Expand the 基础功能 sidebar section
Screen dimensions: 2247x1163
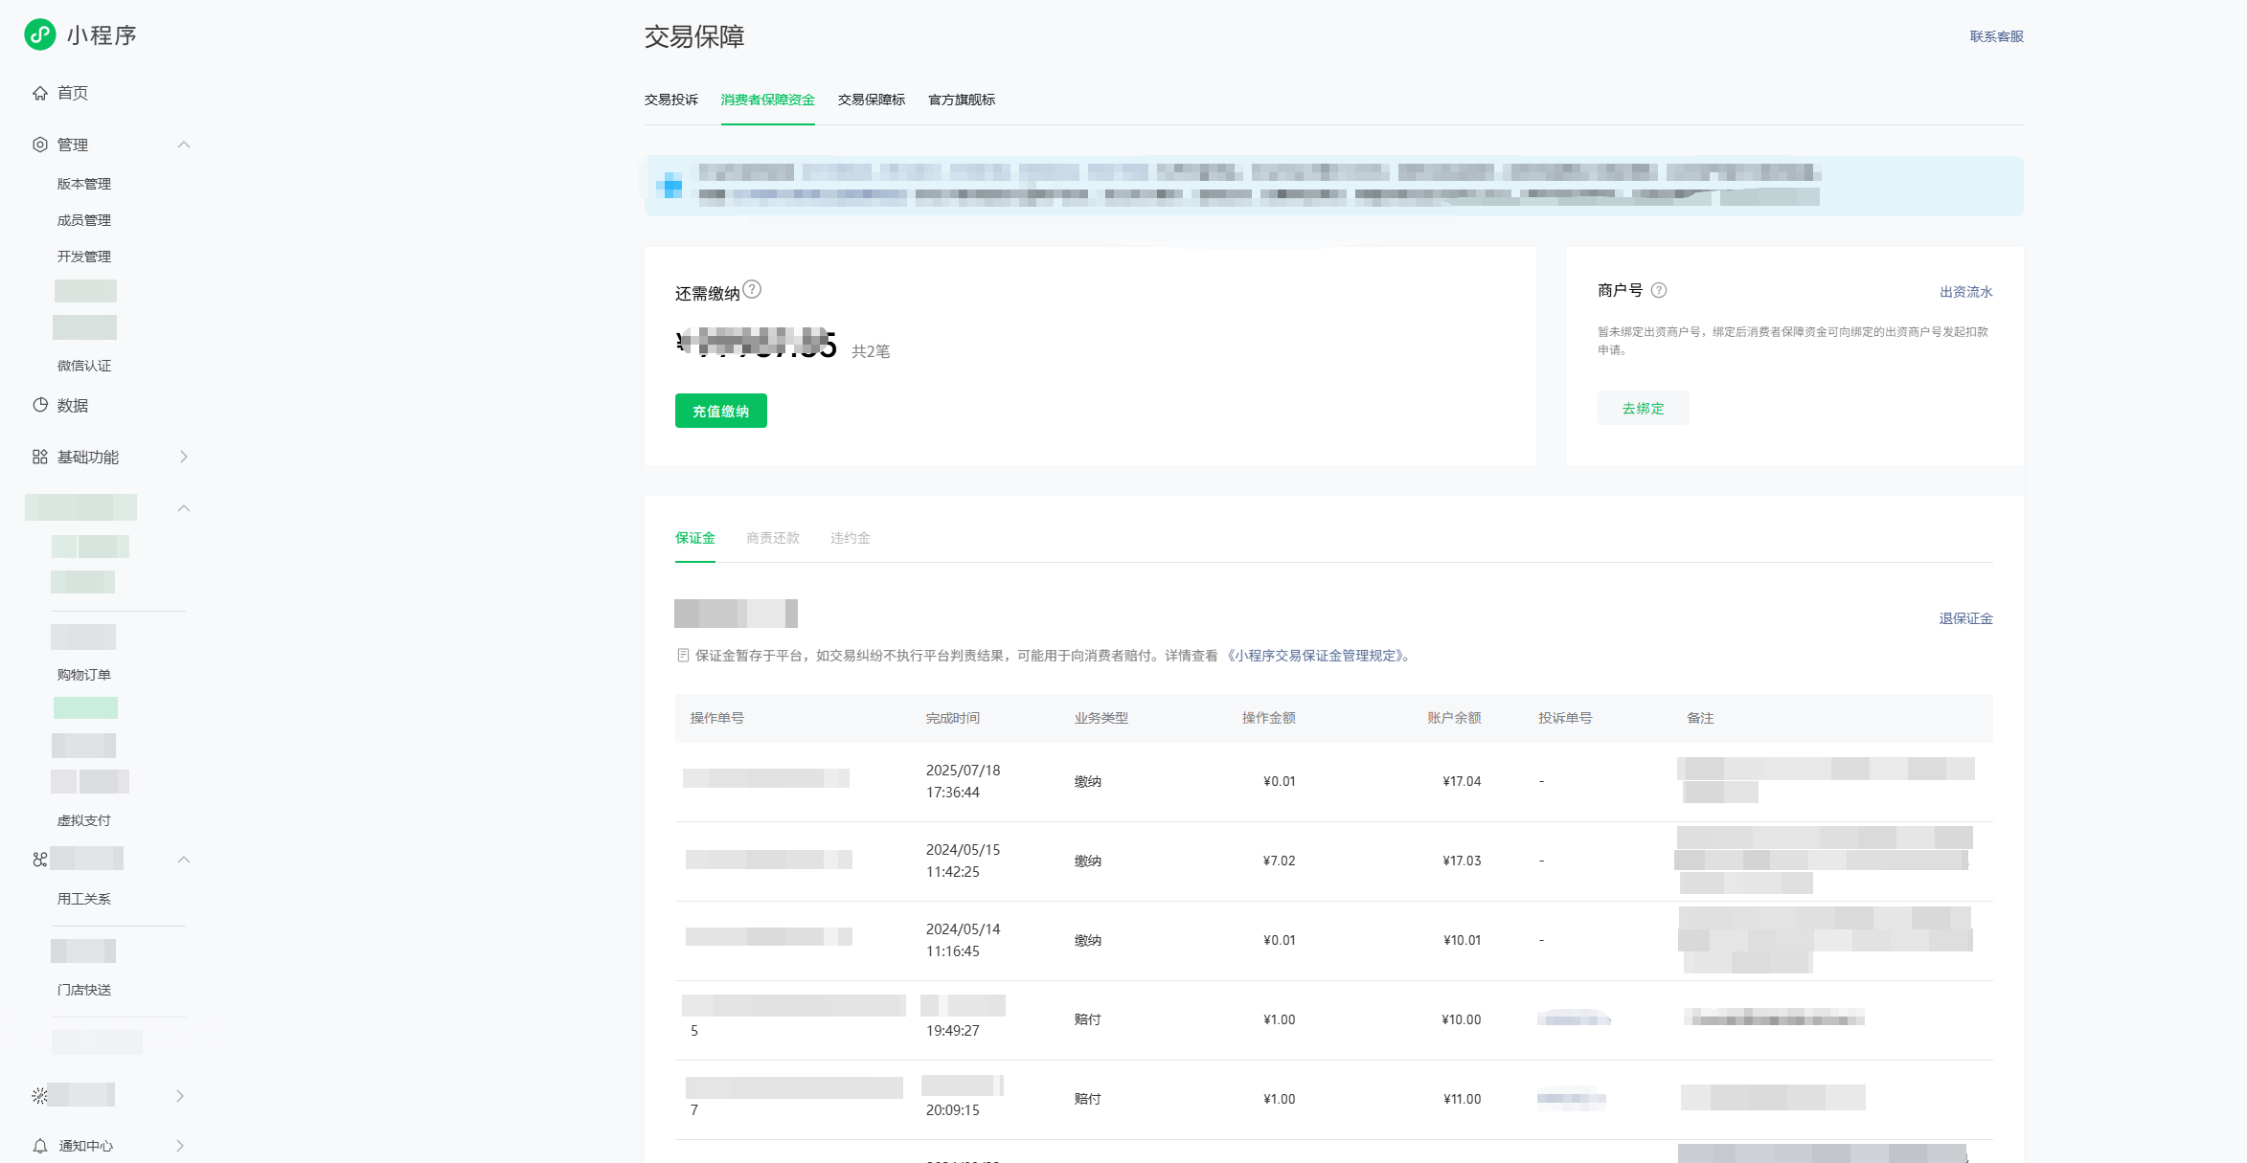(x=184, y=457)
